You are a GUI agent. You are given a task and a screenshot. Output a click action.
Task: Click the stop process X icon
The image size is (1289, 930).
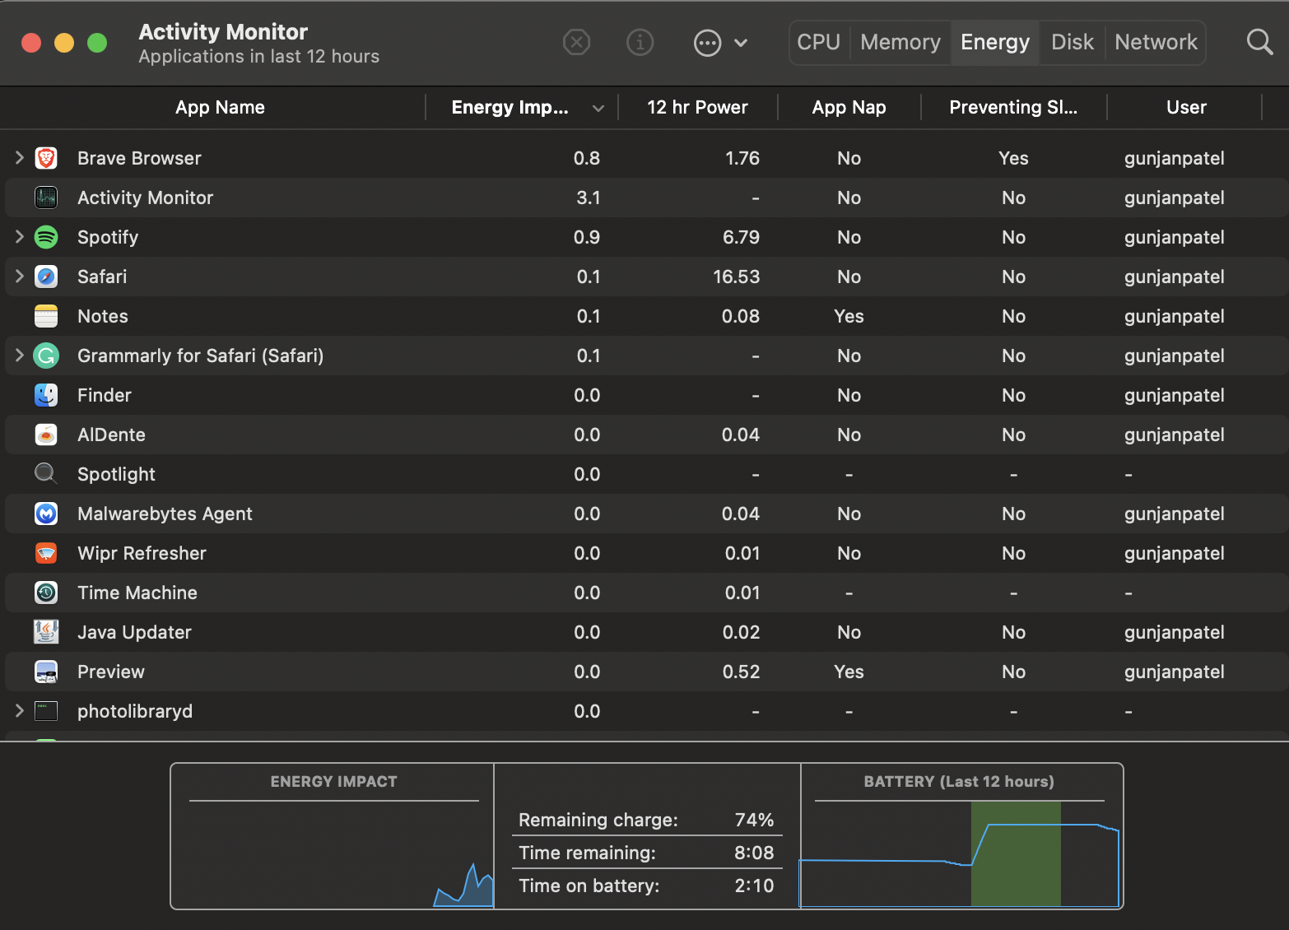pos(576,42)
